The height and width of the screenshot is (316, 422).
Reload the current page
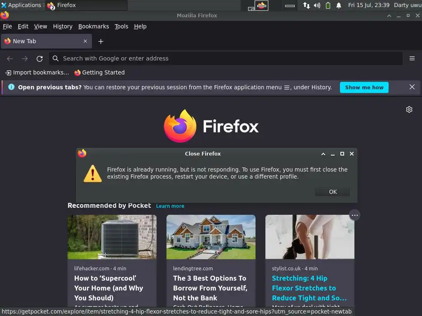(40, 58)
